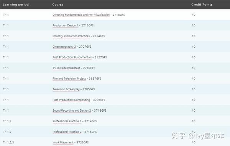Select course code 2713GFS text
Screen dimensions: 230x146
pyautogui.click(x=87, y=26)
